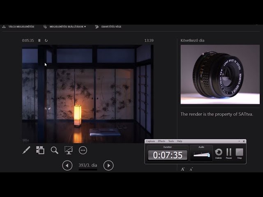The height and width of the screenshot is (197, 263).
Task: Delete the current recording
Action: 218,153
